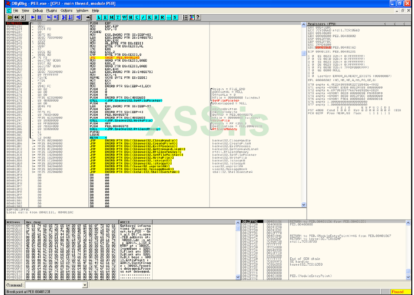The width and height of the screenshot is (414, 295).
Task: Pause execution using the toolbar pause icon
Action: click(39, 17)
